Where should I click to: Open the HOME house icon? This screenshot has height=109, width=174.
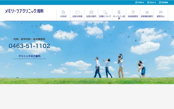tap(63, 12)
